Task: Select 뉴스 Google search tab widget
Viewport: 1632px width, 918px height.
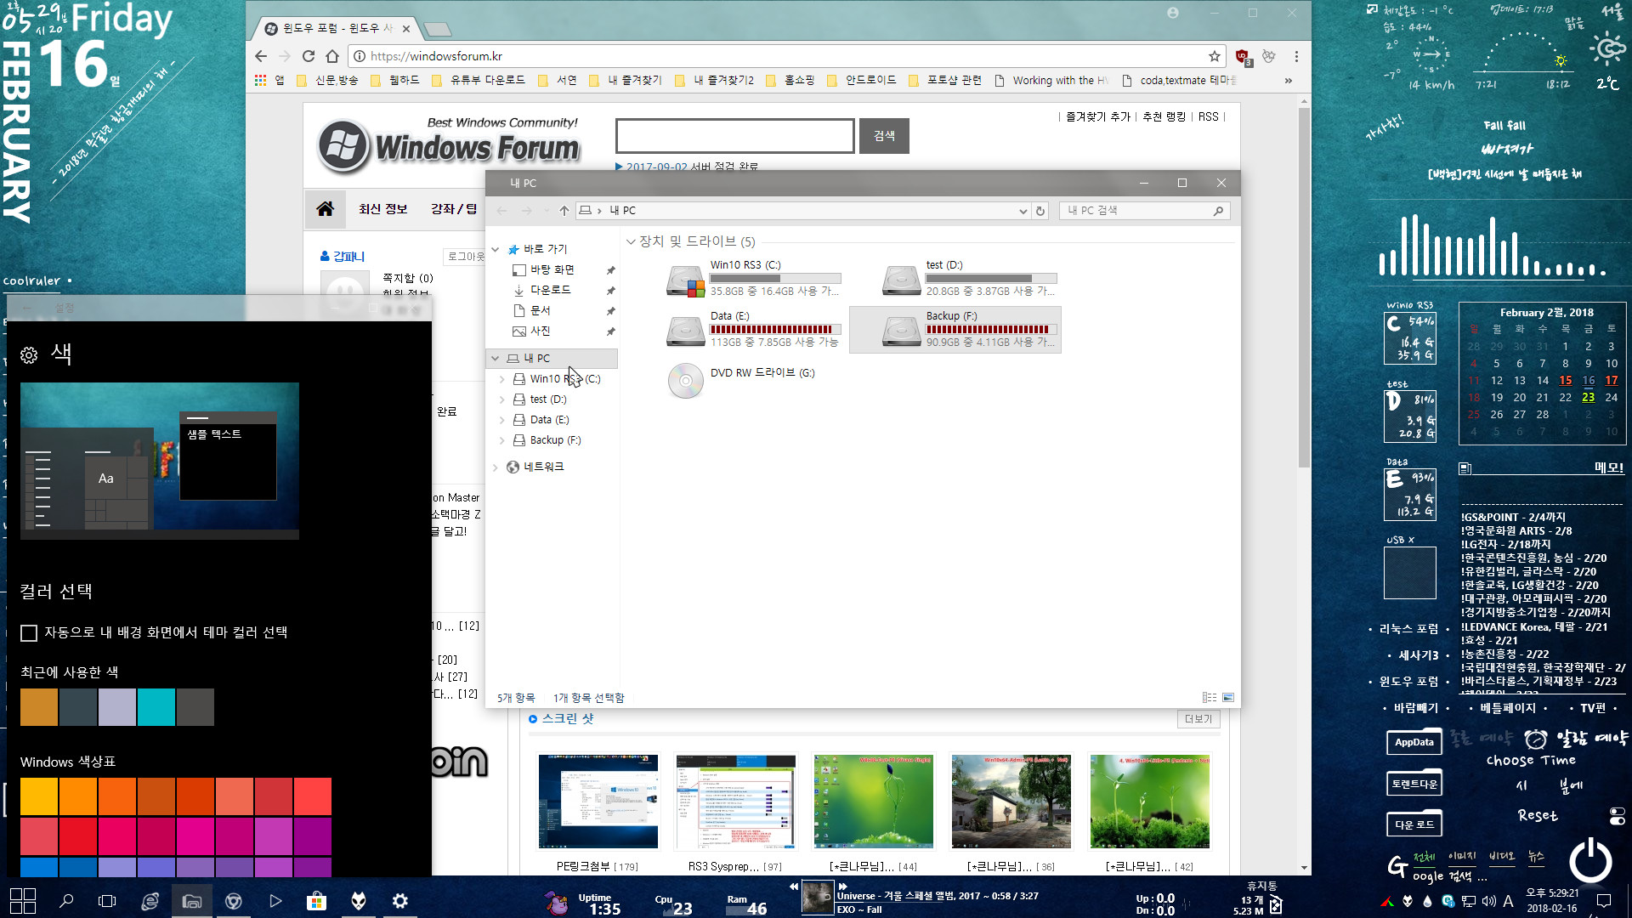Action: (1536, 856)
